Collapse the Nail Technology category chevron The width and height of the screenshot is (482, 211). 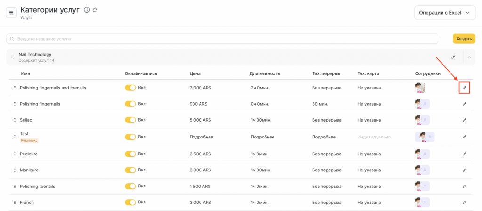(469, 57)
